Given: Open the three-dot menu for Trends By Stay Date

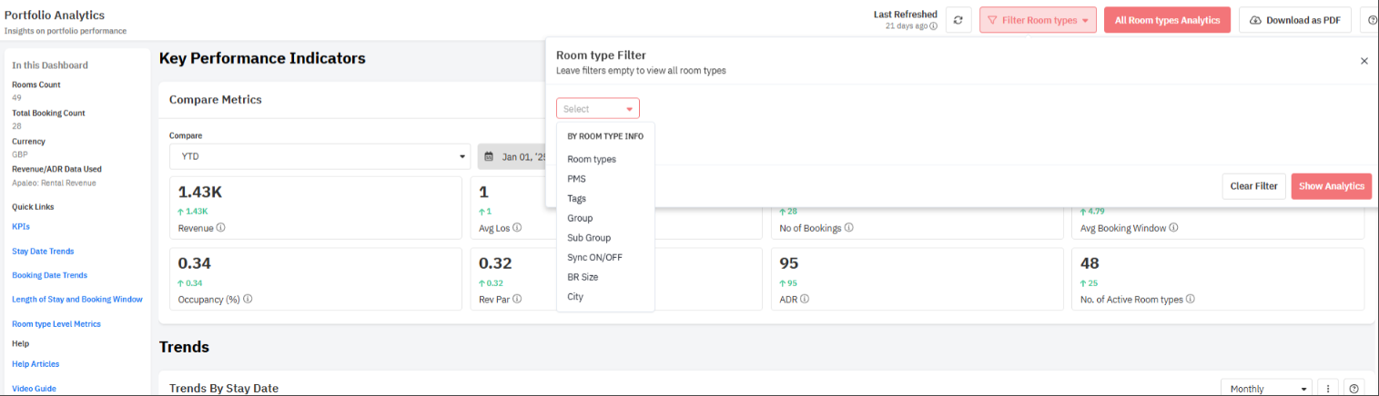Looking at the screenshot, I should point(1328,388).
